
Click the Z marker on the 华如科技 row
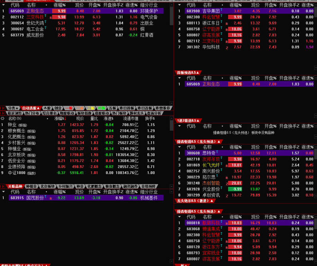click(227, 48)
